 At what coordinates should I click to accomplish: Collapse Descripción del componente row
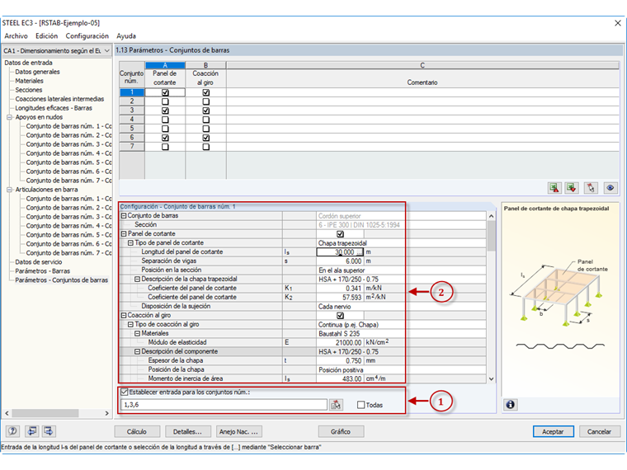coord(137,352)
